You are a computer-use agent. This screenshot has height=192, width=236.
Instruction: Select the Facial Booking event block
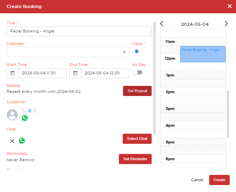tap(203, 54)
